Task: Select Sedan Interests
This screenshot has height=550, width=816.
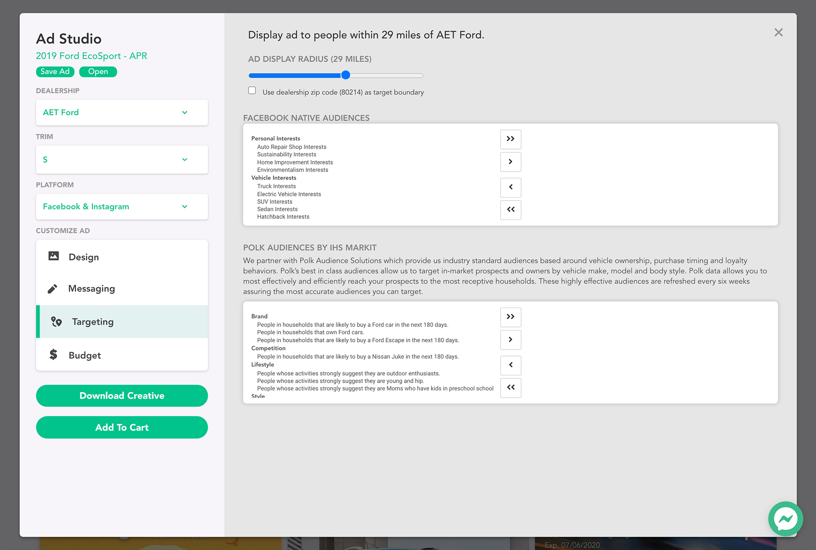Action: click(x=277, y=209)
